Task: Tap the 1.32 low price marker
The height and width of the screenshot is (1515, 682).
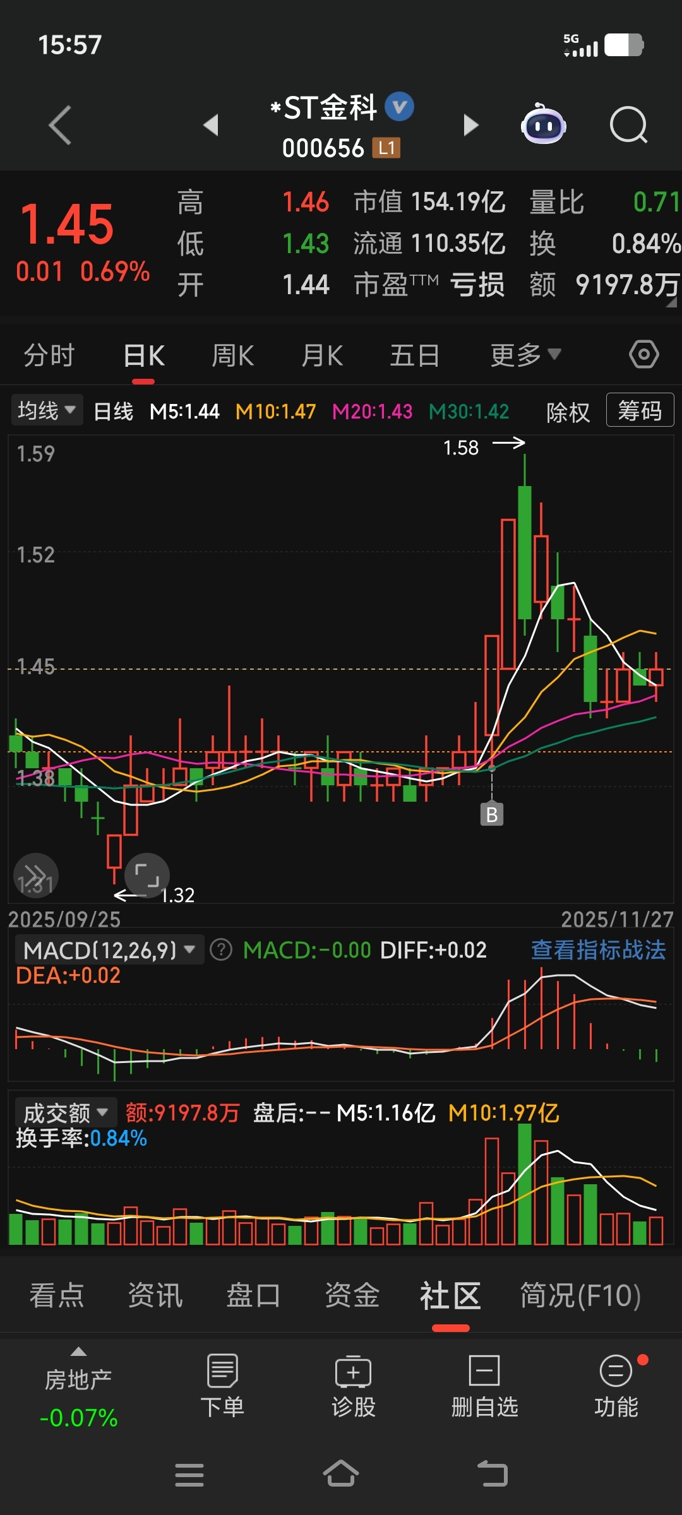Action: [x=177, y=895]
